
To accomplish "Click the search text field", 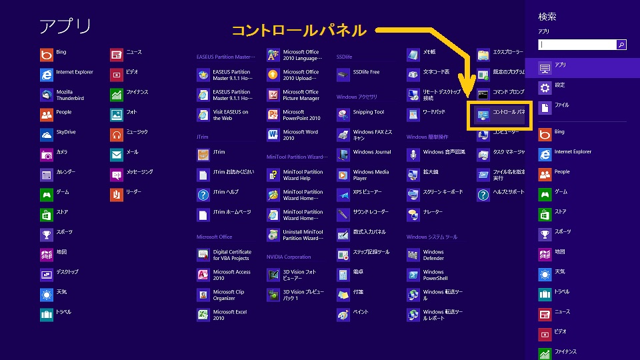I will point(577,45).
